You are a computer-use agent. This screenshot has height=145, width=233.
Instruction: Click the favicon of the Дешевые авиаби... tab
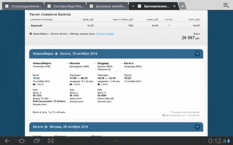coord(91,6)
